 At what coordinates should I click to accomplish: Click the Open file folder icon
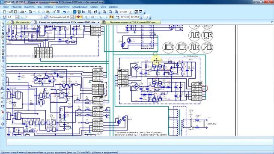coord(11,12)
